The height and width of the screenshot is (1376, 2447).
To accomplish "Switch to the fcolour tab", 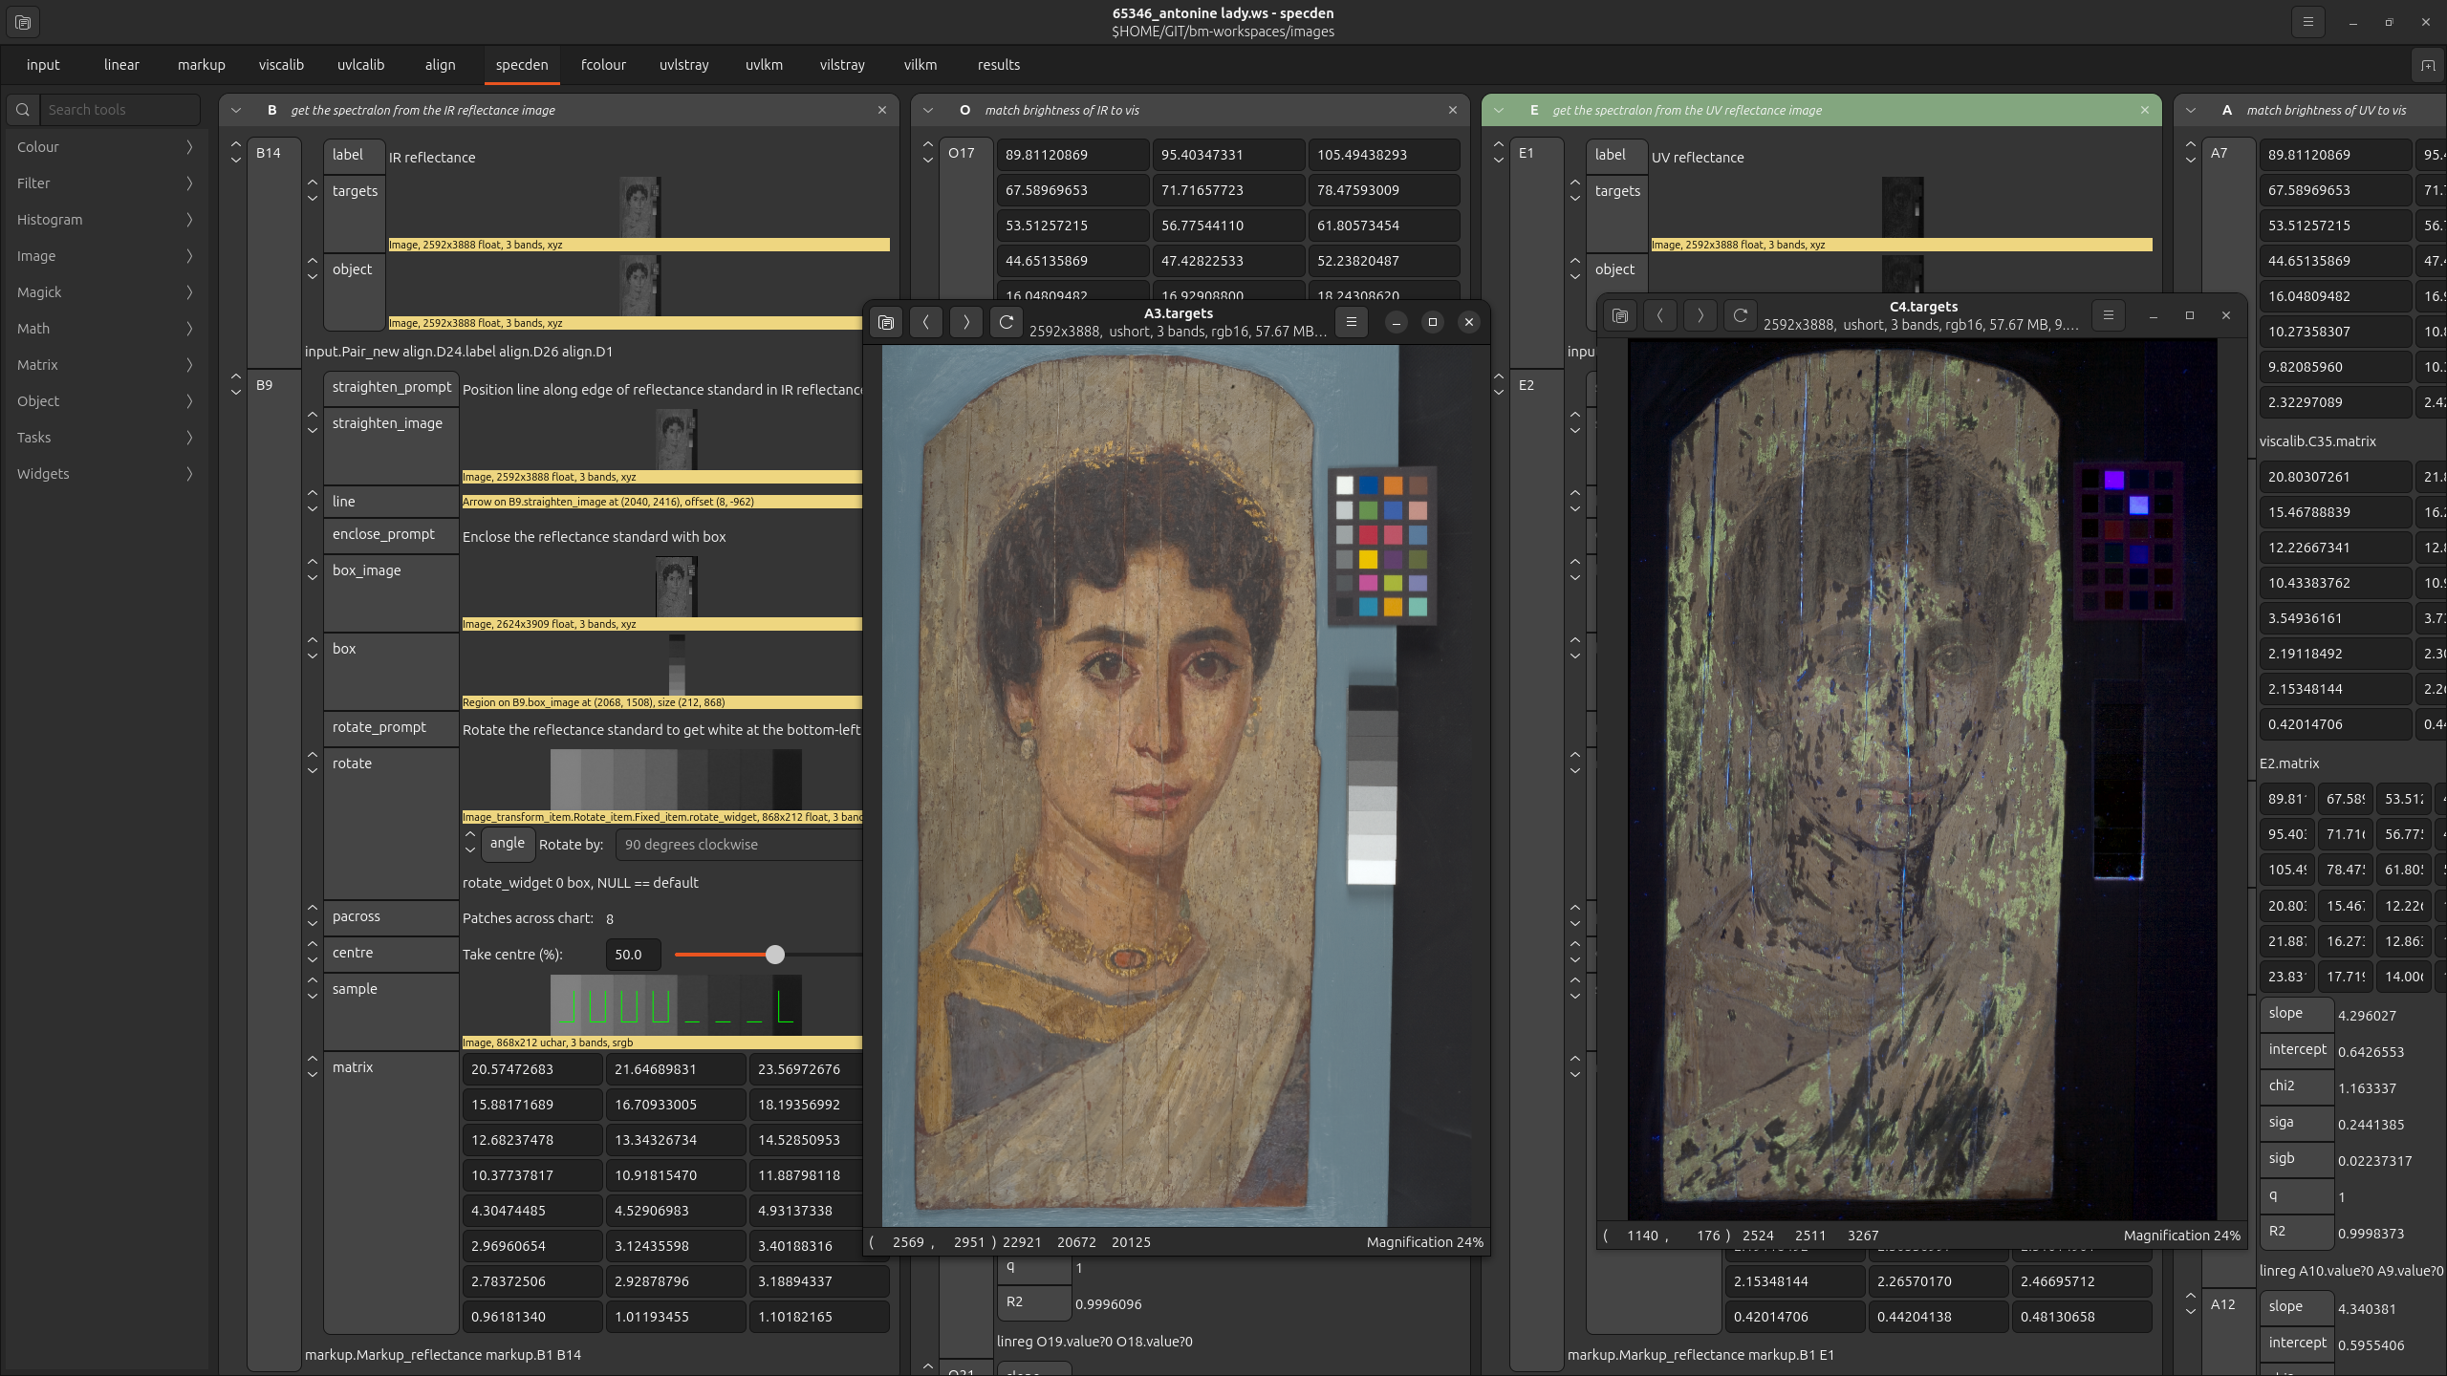I will tap(603, 65).
